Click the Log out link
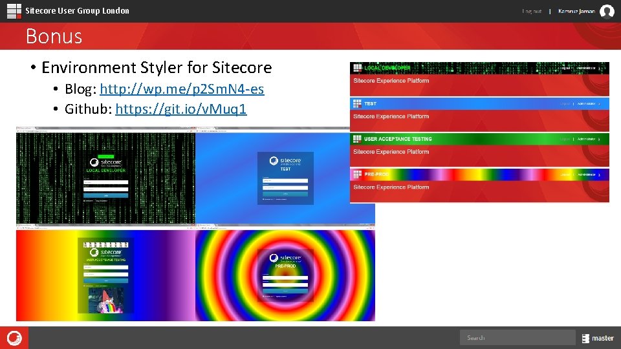The image size is (621, 349). (532, 11)
